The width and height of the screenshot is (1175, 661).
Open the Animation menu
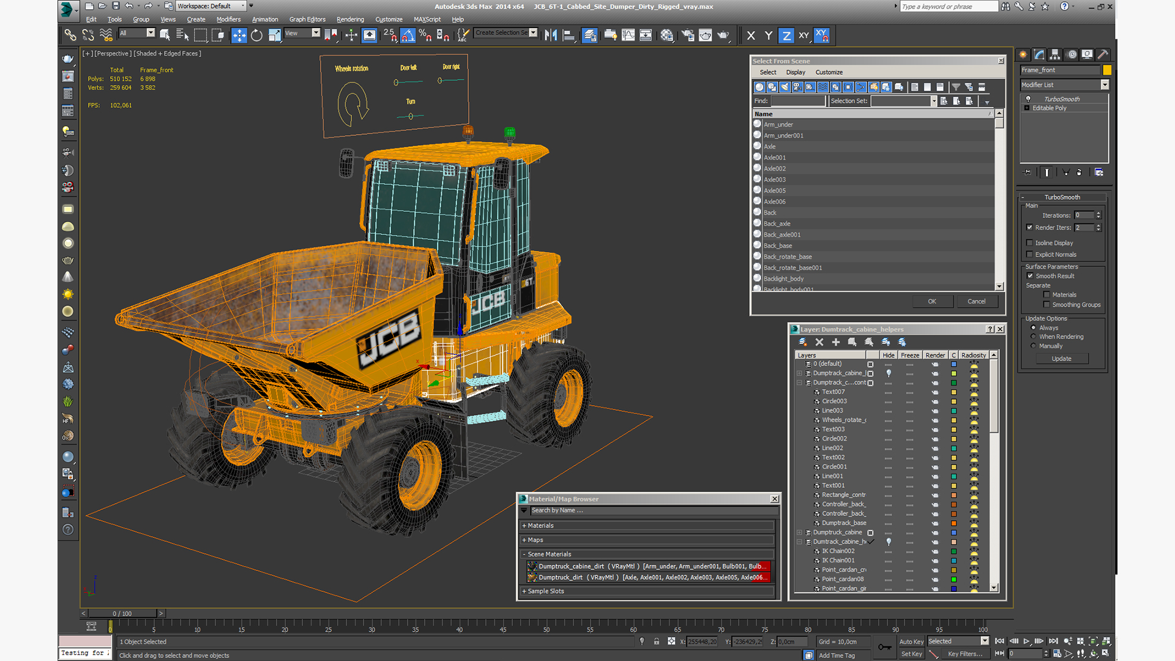(x=265, y=20)
